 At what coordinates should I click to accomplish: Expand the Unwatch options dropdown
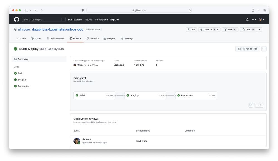click(x=218, y=29)
